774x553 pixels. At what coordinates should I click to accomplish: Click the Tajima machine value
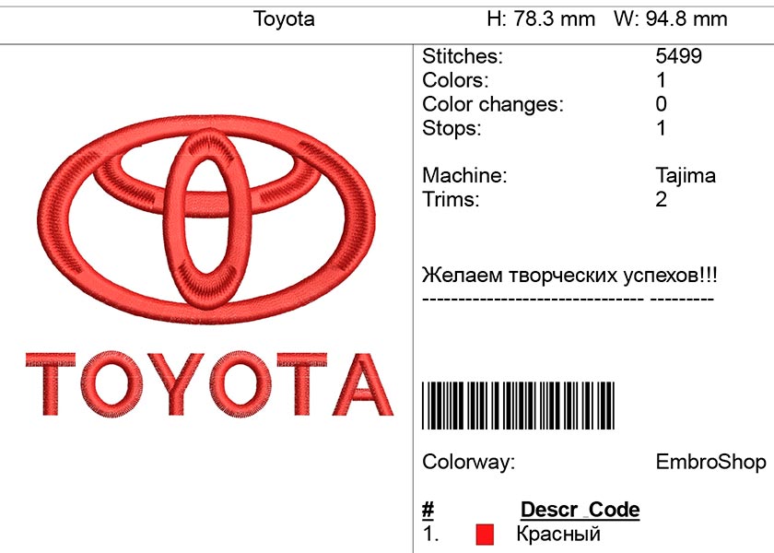686,175
